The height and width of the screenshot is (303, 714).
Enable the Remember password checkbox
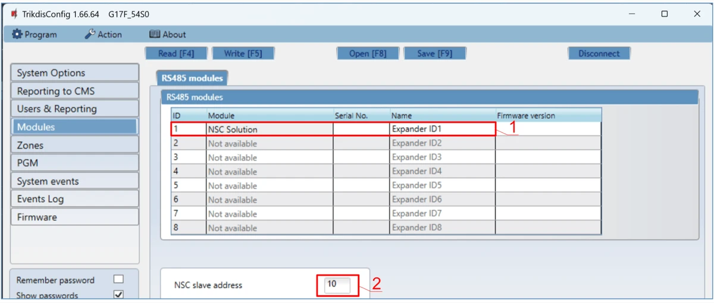coord(118,279)
